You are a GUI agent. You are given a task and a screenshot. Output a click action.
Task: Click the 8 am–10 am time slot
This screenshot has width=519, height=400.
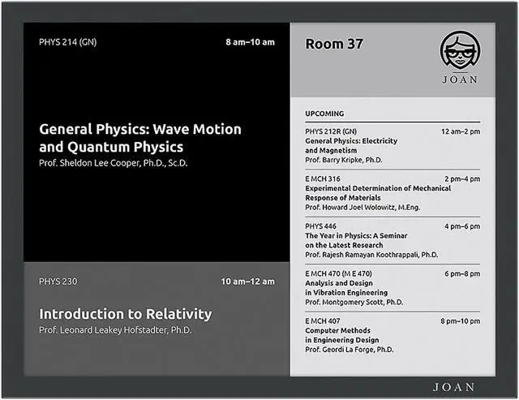(250, 42)
